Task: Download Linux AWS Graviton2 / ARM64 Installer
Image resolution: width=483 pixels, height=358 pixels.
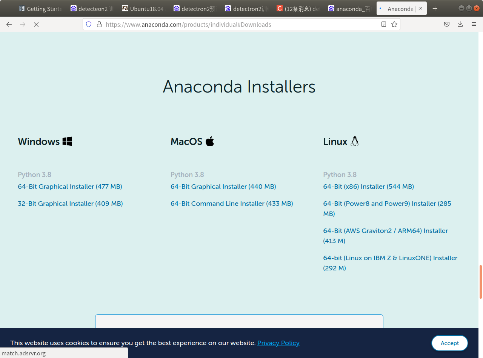Action: [x=386, y=236]
